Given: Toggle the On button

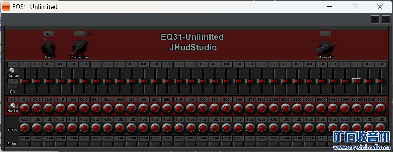Looking at the screenshot, I should 13,81.
